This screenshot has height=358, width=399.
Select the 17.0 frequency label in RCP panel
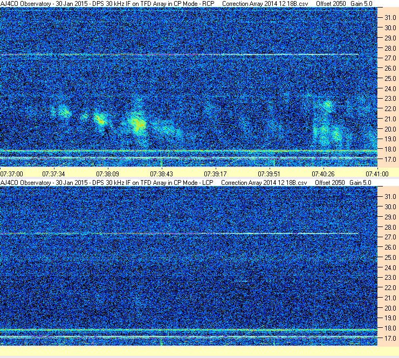point(390,159)
